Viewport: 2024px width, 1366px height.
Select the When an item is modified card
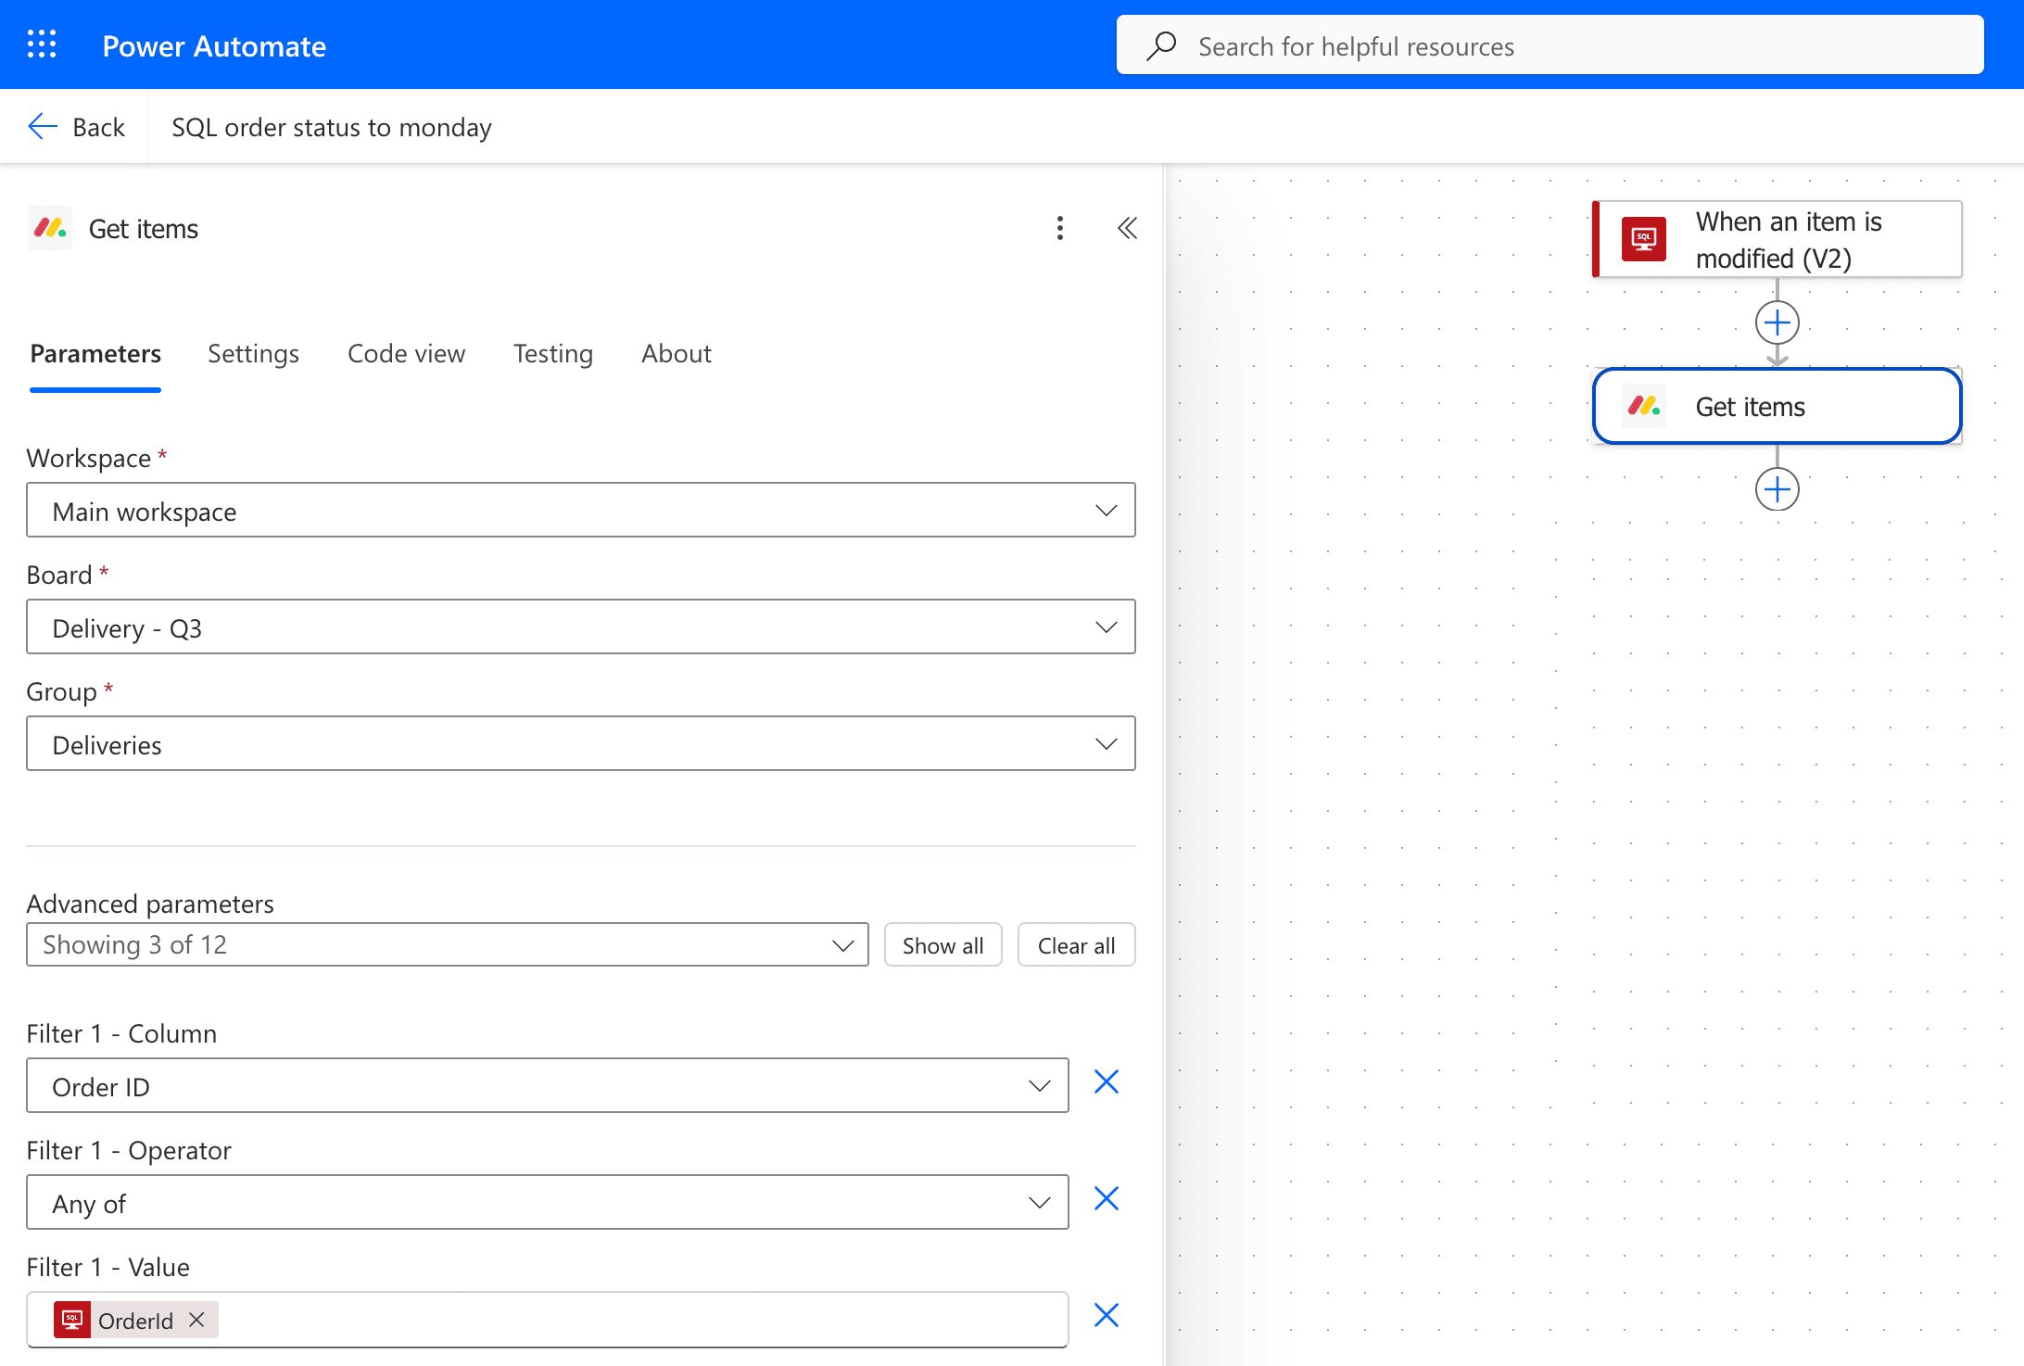coord(1777,239)
